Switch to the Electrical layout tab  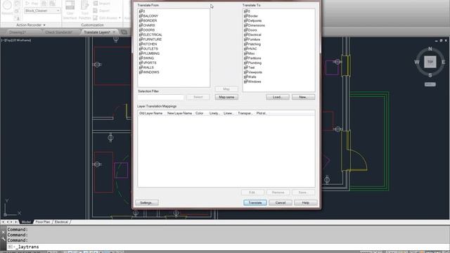point(61,222)
